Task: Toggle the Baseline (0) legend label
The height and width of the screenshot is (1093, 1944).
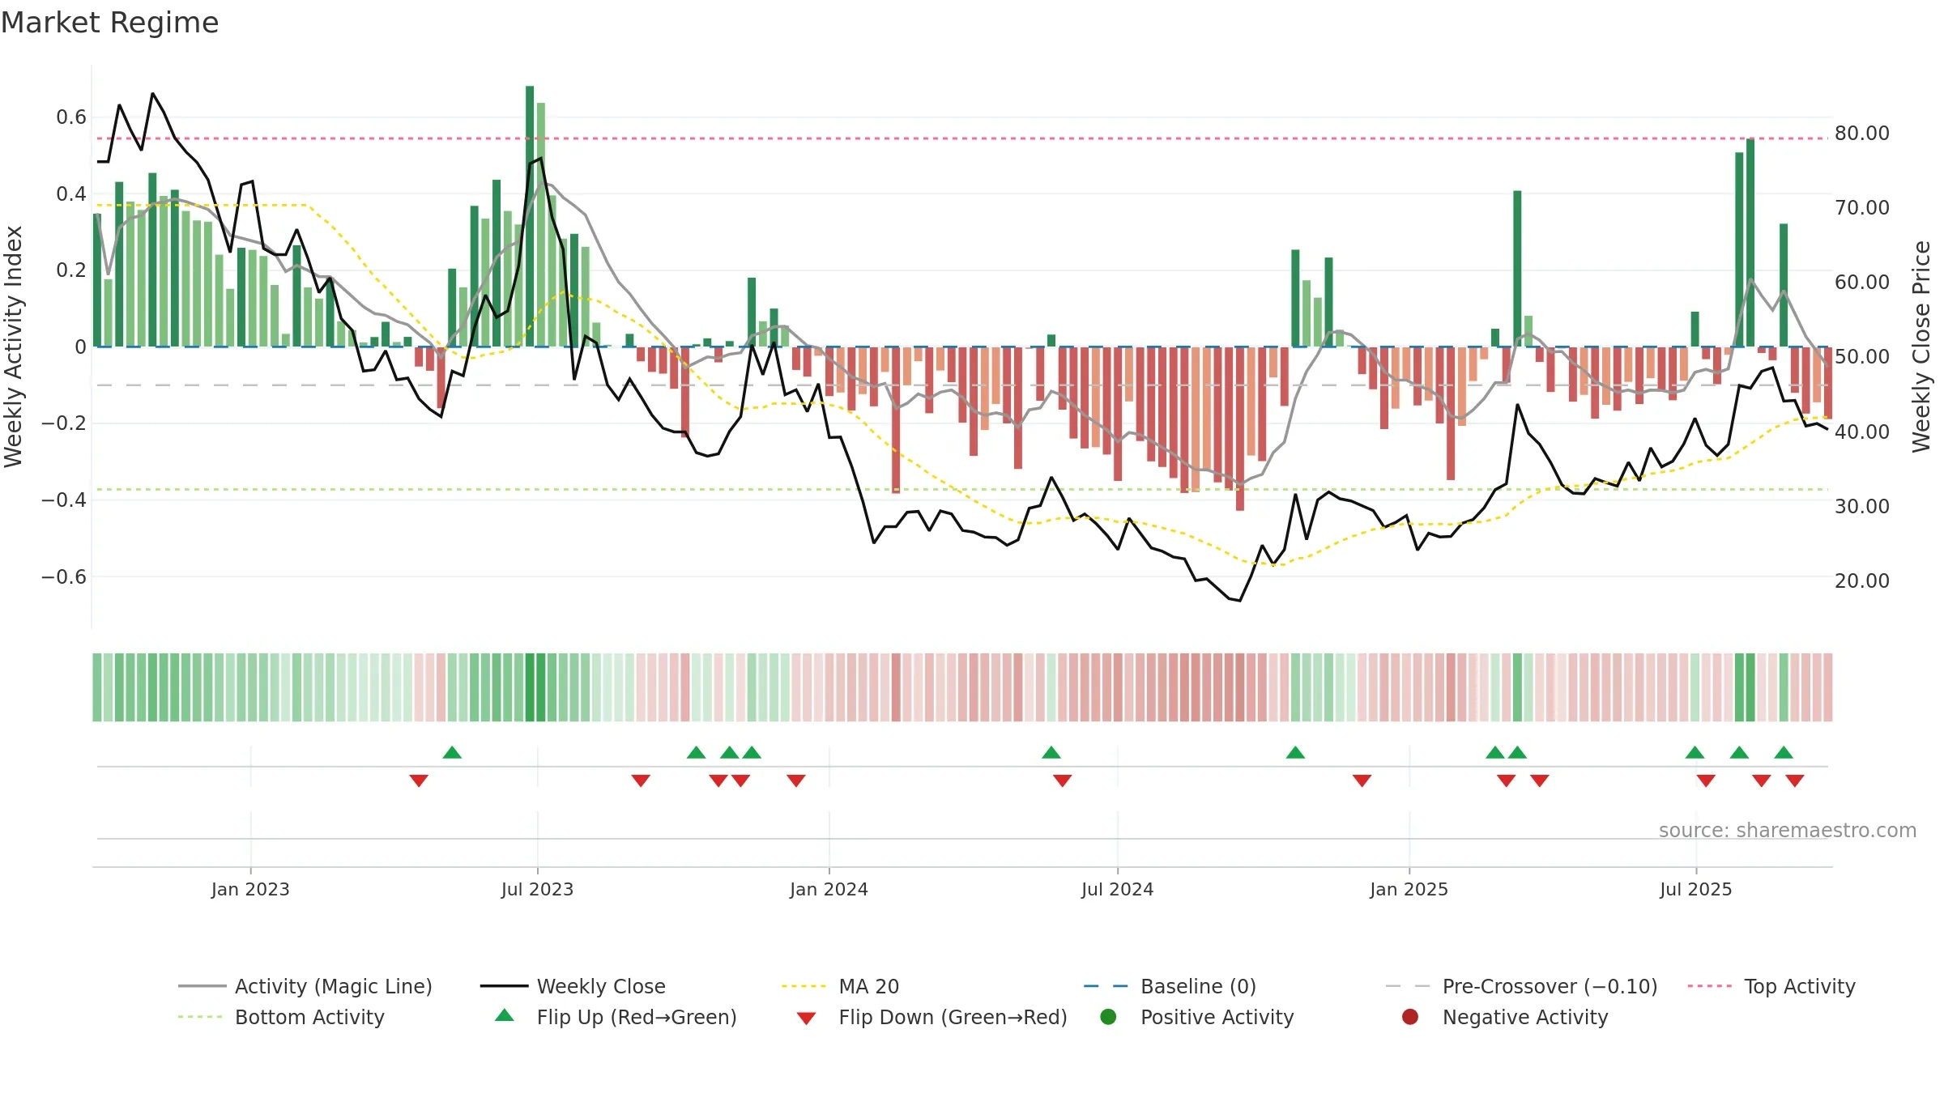Action: (1199, 986)
